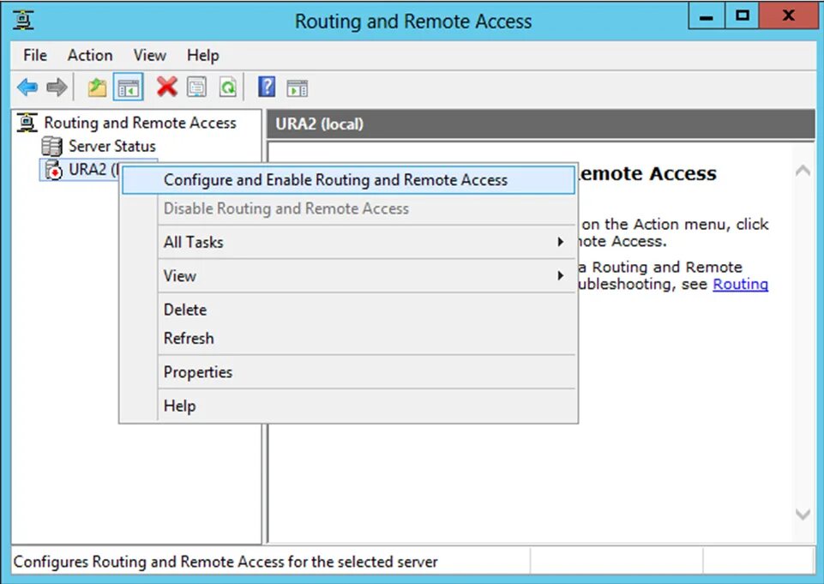Click the grayed Disable Routing and Remote Access entry
Viewport: 824px width, 584px height.
click(348, 208)
